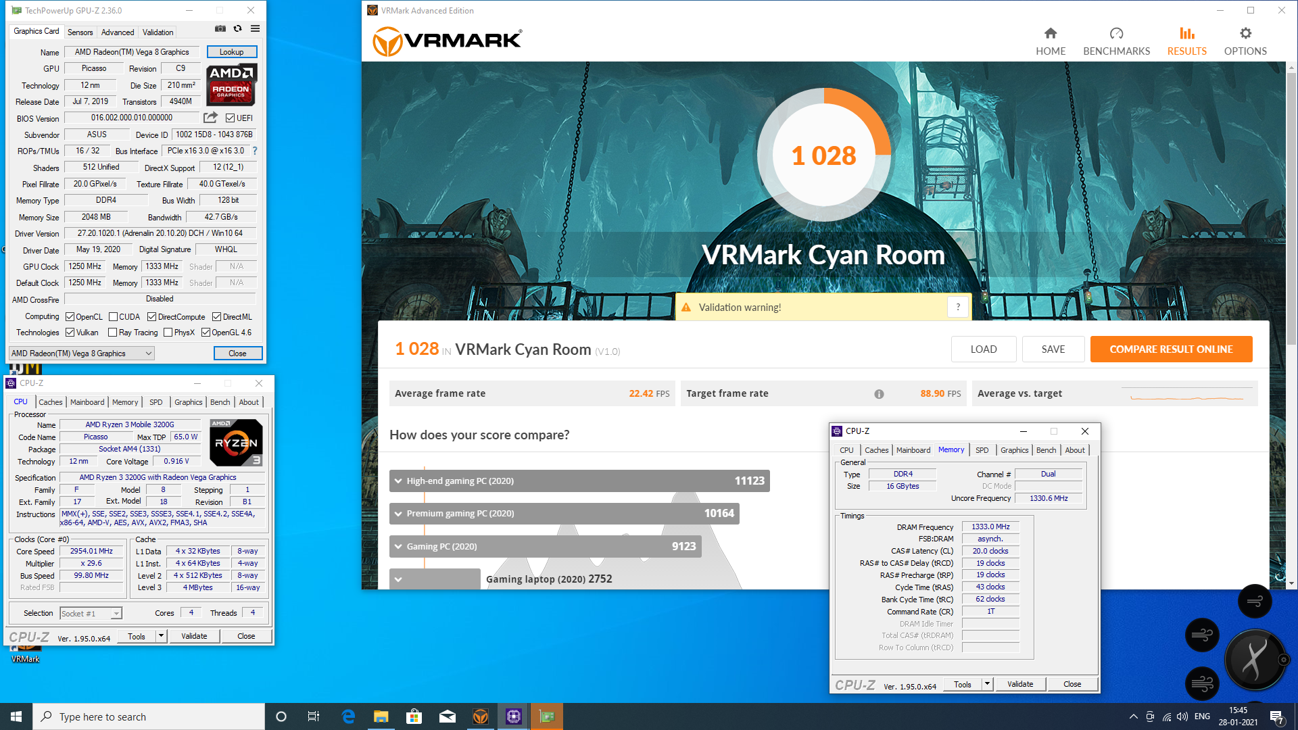1298x730 pixels.
Task: Open Microsoft Store from taskbar
Action: coord(414,716)
